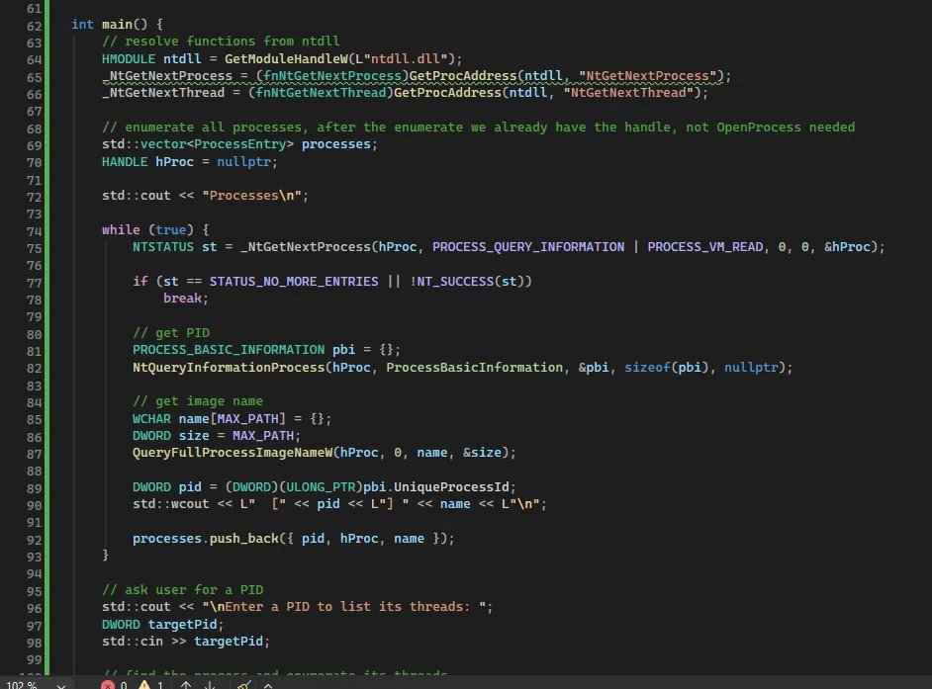Click comment '// get image name'

[x=198, y=401]
